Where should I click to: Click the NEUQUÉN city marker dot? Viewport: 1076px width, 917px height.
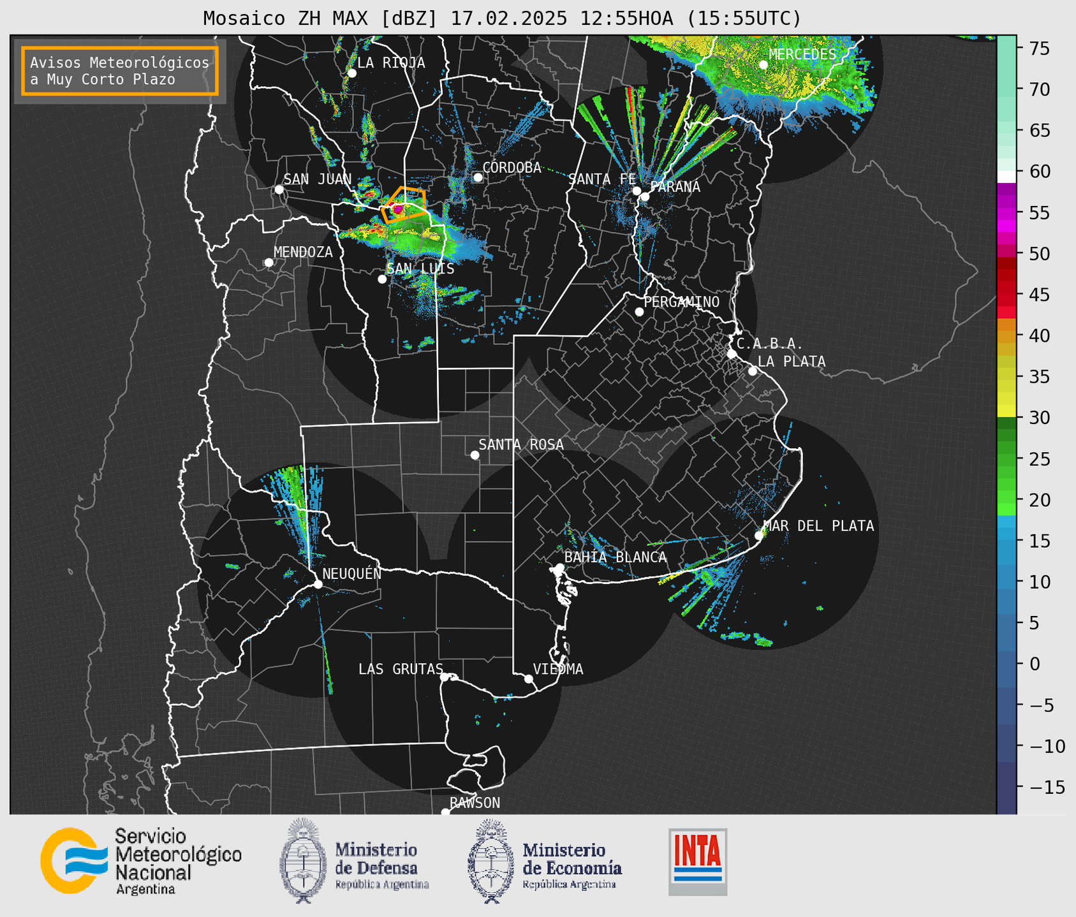click(x=318, y=584)
